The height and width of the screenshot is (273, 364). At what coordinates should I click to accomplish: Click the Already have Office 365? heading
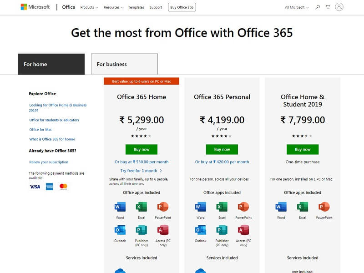pos(52,151)
